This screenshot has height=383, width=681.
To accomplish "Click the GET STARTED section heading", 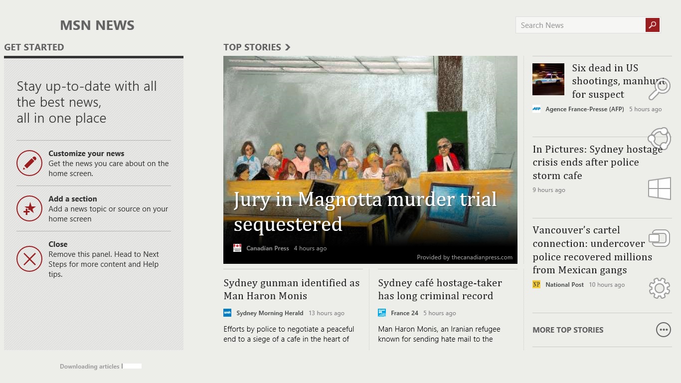I will [34, 47].
